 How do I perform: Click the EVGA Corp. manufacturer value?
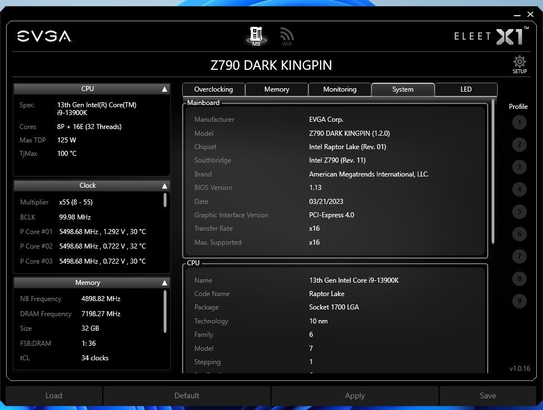pos(326,120)
